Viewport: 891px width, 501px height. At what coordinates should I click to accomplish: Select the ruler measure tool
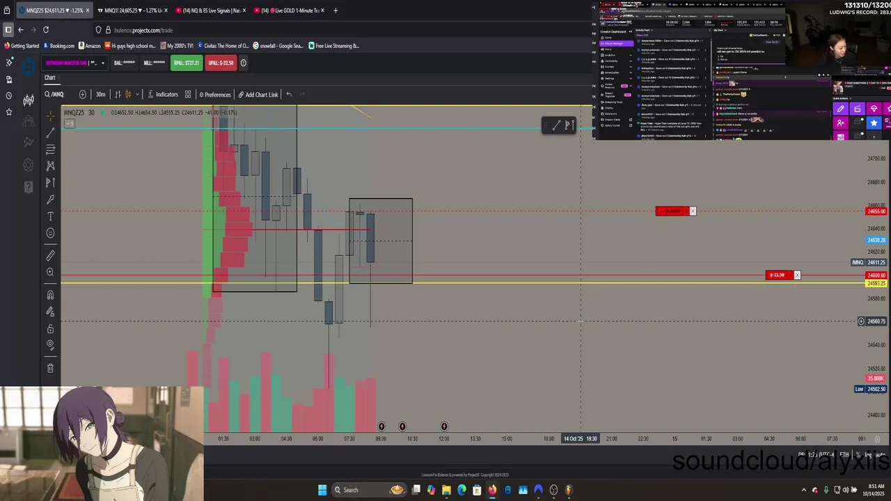50,255
